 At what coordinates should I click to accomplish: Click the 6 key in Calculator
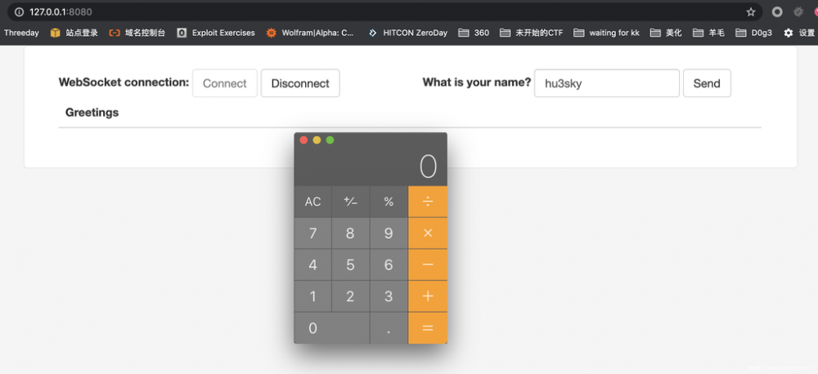coord(389,265)
